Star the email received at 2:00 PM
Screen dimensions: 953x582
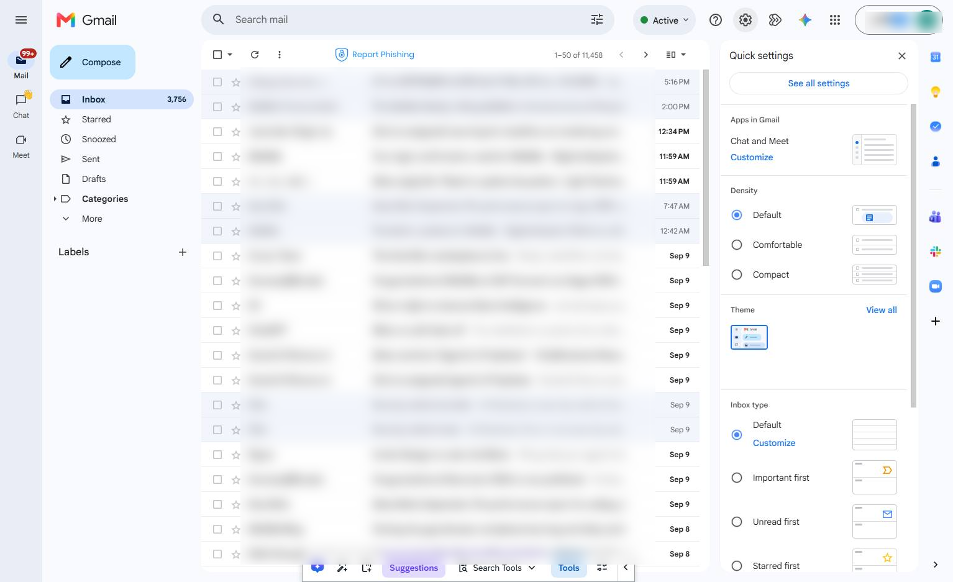(236, 107)
